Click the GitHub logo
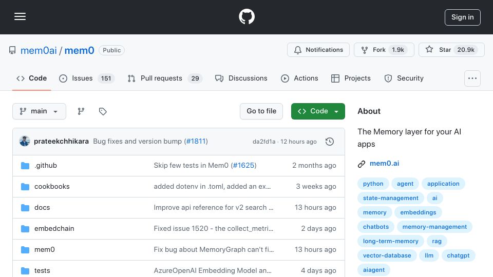This screenshot has width=493, height=277. pyautogui.click(x=246, y=16)
